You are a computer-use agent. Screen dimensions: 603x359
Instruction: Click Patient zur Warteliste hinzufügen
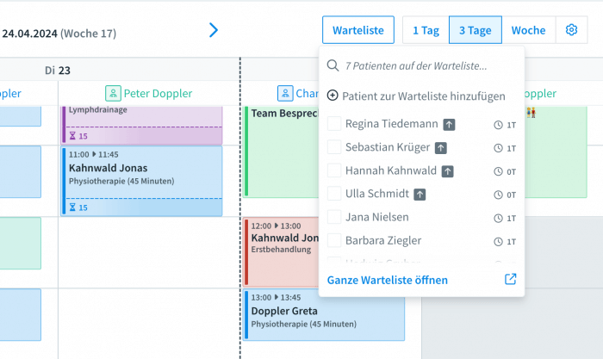[417, 96]
